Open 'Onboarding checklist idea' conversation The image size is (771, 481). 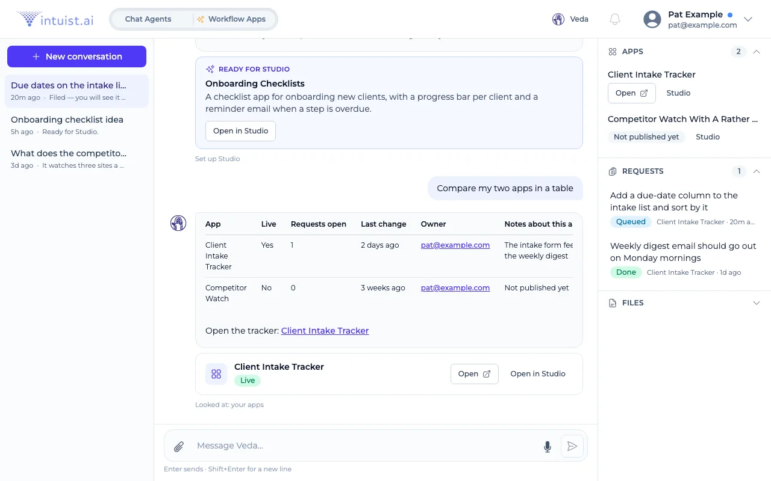[x=76, y=125]
